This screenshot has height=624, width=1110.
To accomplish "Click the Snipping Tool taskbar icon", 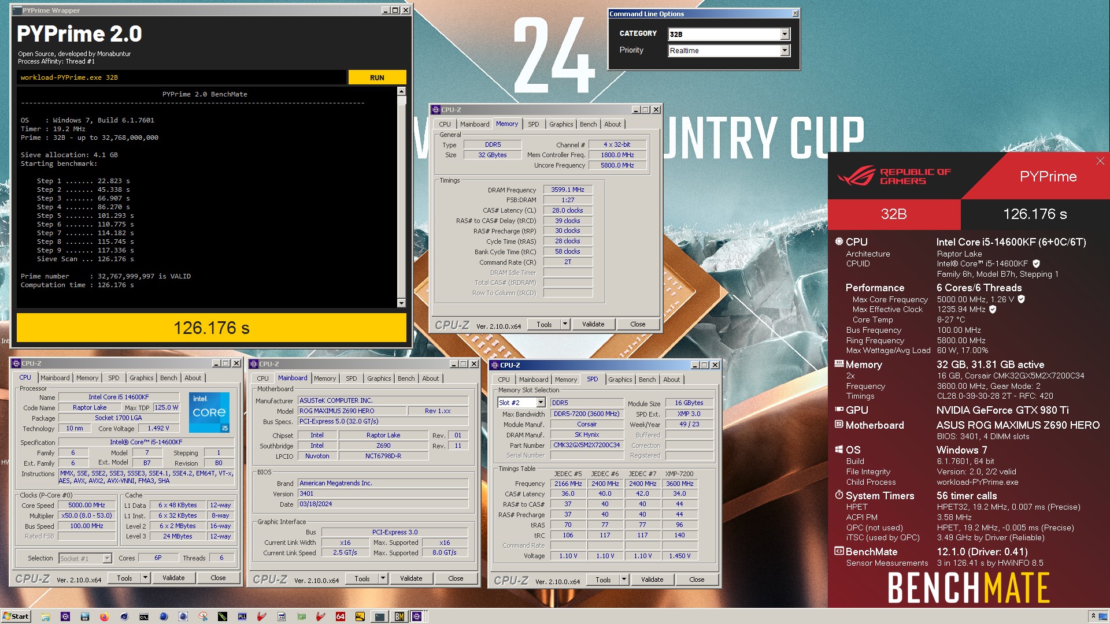I will [x=203, y=616].
